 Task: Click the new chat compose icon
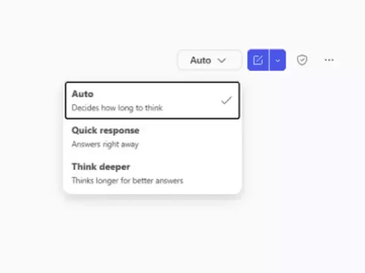click(x=258, y=60)
